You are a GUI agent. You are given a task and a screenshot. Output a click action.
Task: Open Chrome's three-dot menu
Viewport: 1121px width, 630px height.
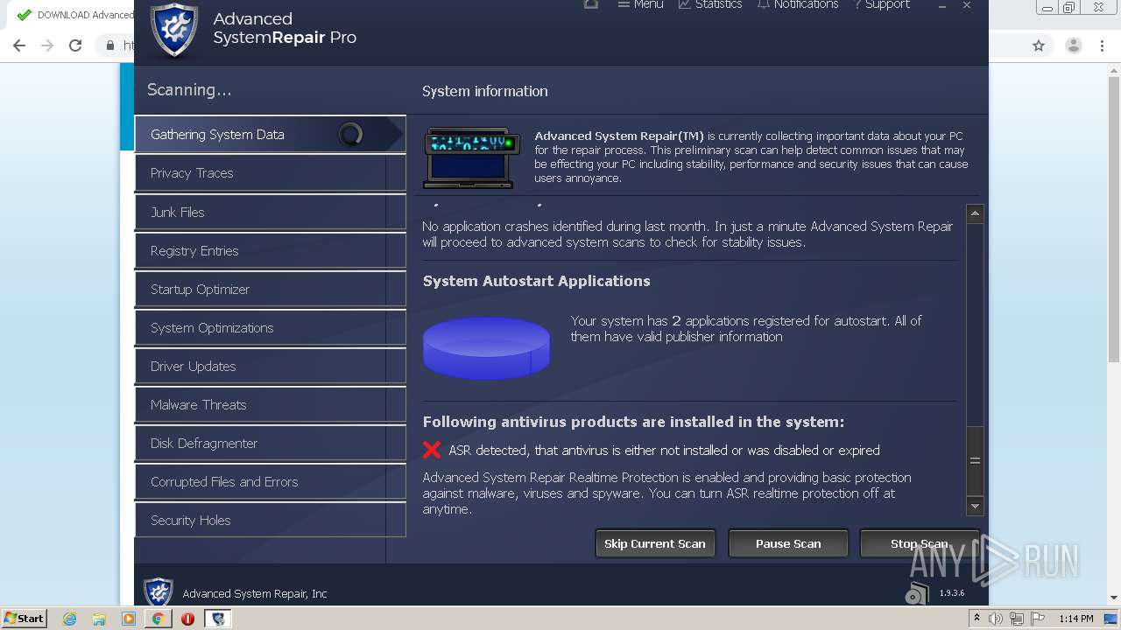point(1103,45)
